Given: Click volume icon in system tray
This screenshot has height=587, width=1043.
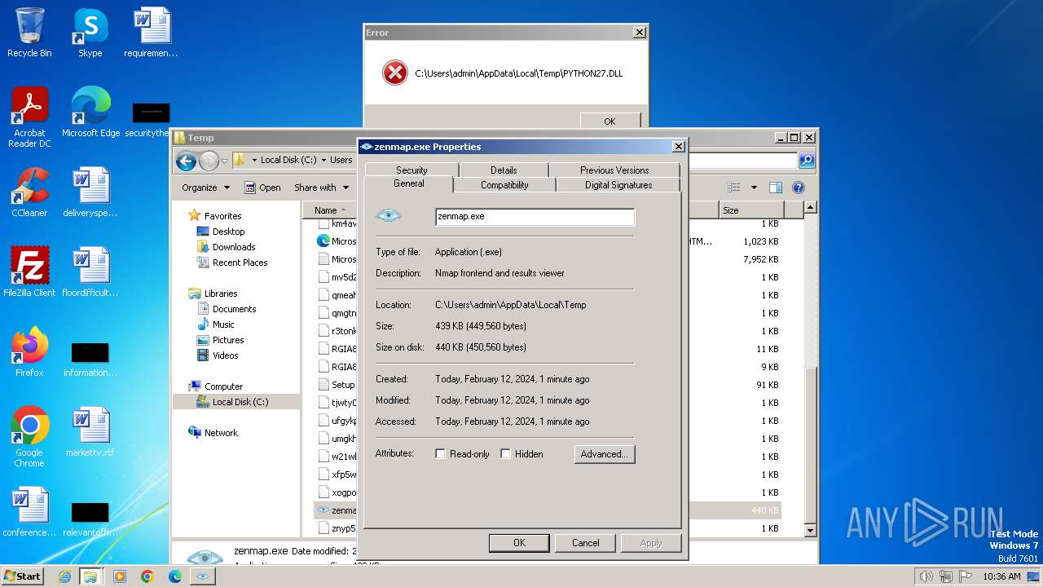Looking at the screenshot, I should (926, 576).
